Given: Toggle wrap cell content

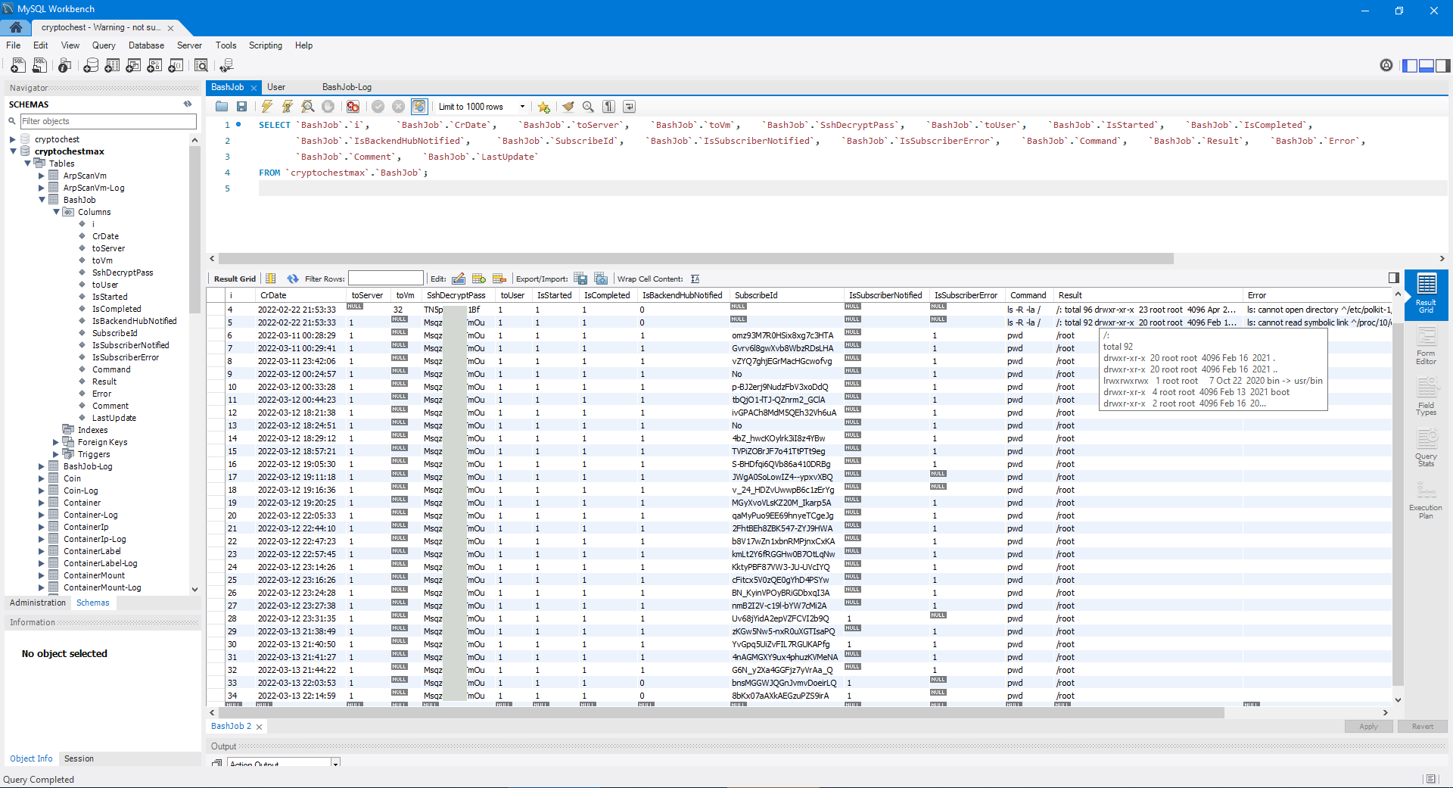Looking at the screenshot, I should point(695,279).
